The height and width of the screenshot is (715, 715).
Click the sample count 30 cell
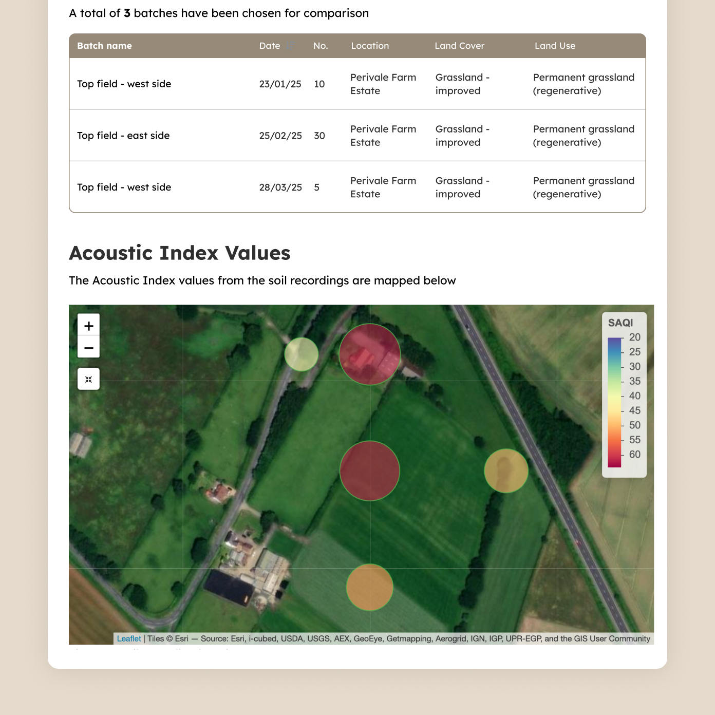click(319, 136)
